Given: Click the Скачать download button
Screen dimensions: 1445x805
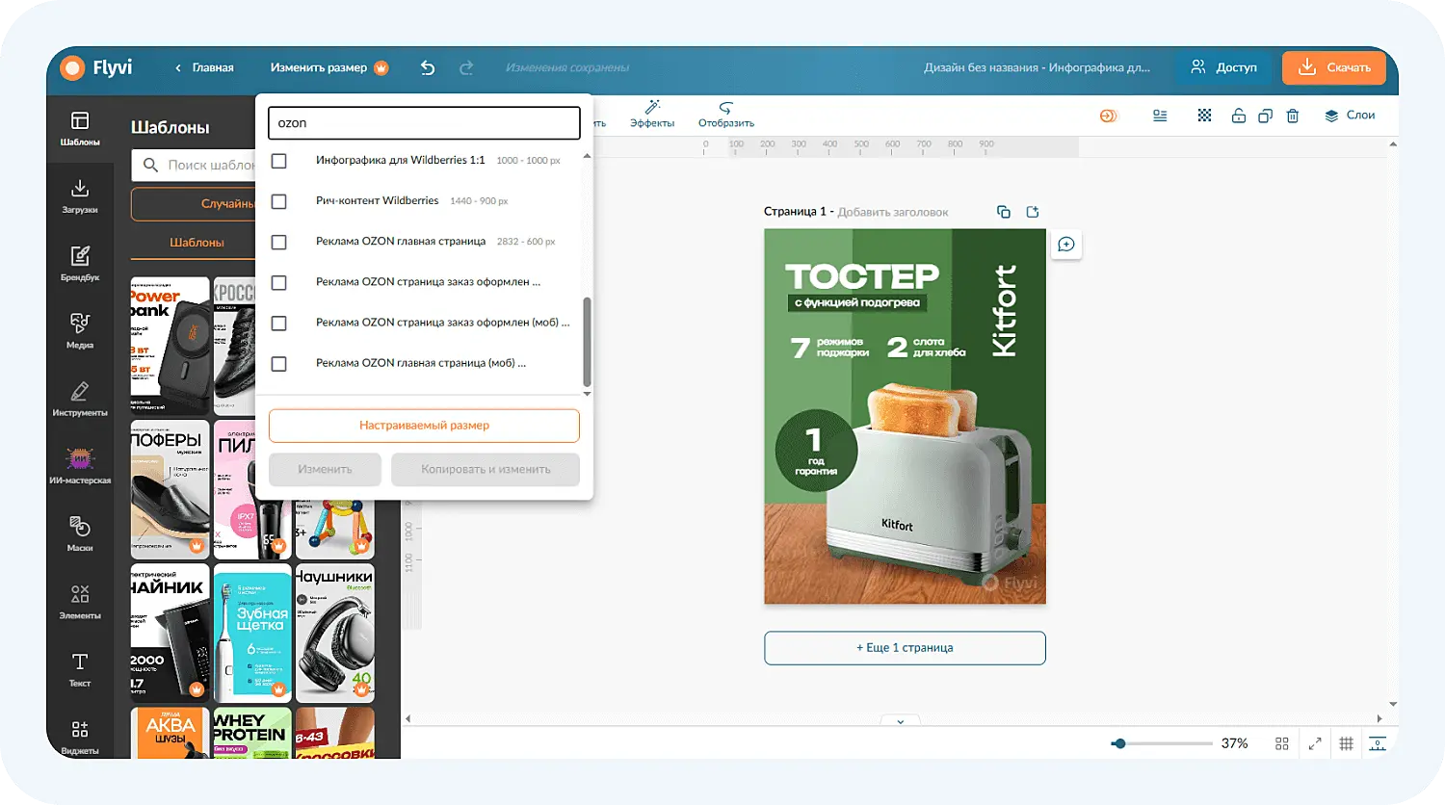Looking at the screenshot, I should pos(1334,67).
